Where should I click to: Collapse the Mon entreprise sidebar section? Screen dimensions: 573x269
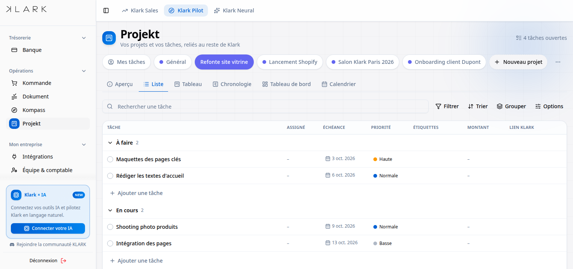[x=84, y=145]
